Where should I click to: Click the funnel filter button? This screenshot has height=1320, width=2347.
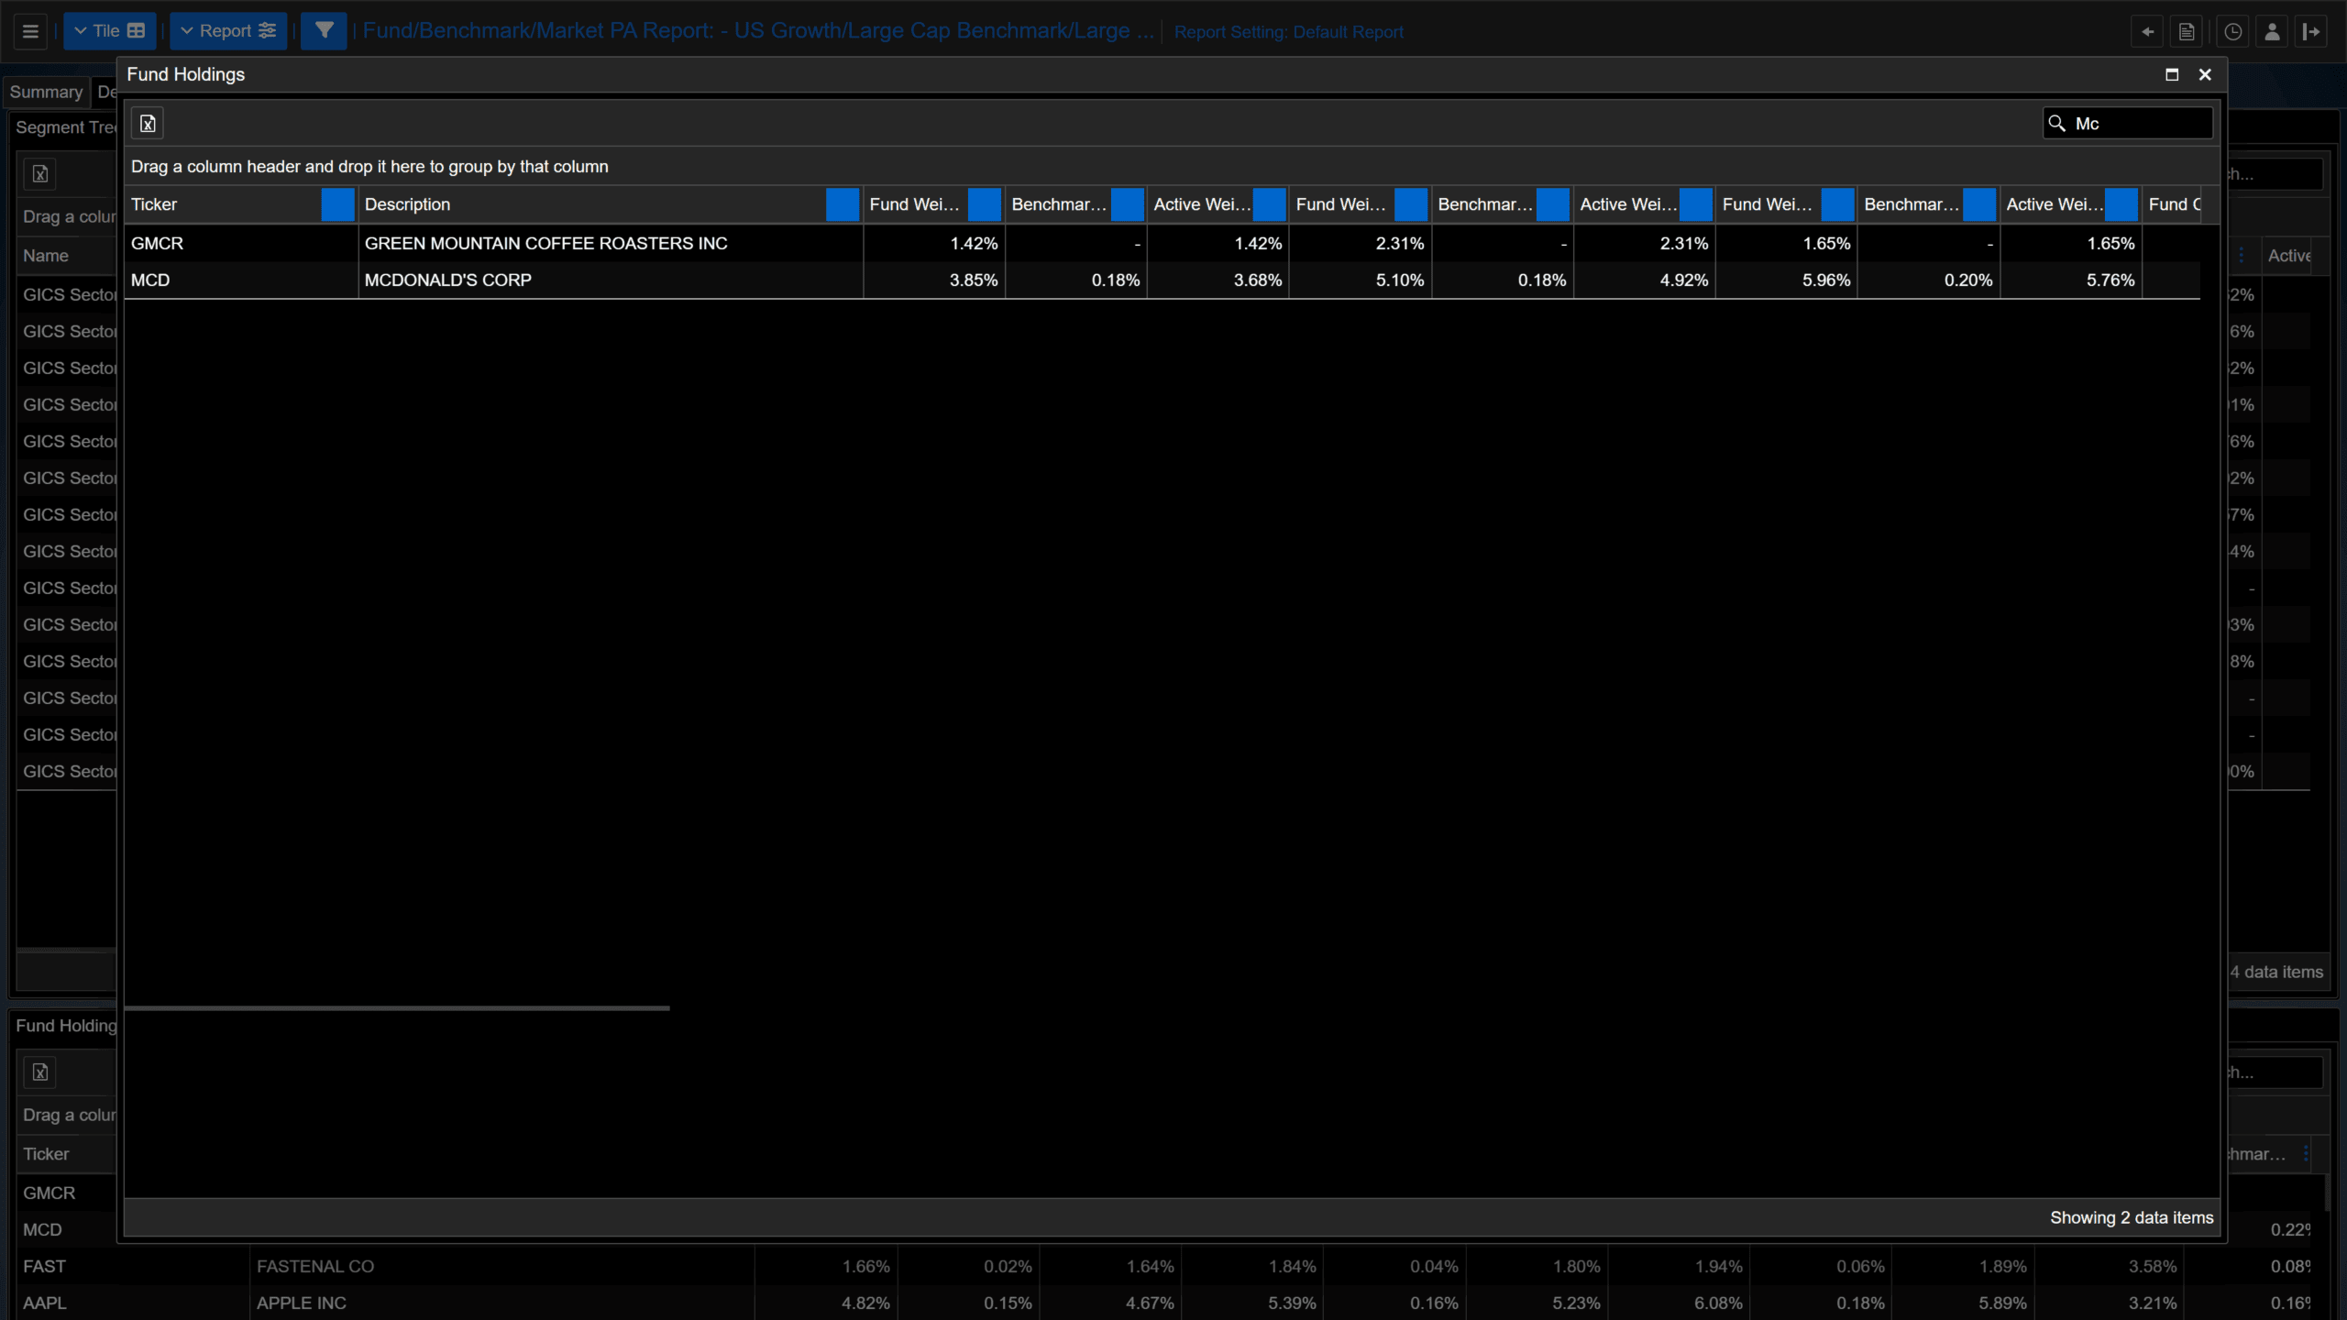click(x=324, y=31)
